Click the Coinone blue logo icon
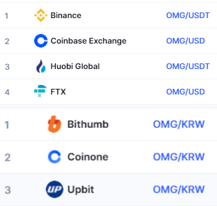The height and width of the screenshot is (206, 217). [x=55, y=157]
